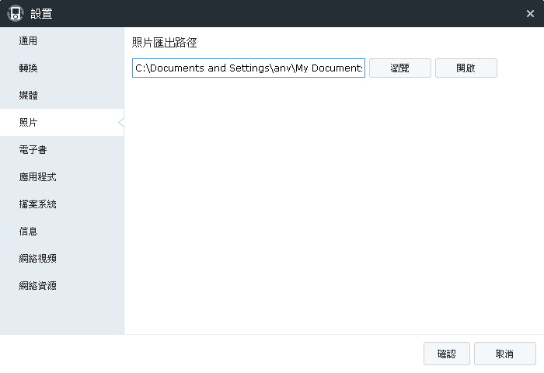Open the 應用程式 settings section

37,177
